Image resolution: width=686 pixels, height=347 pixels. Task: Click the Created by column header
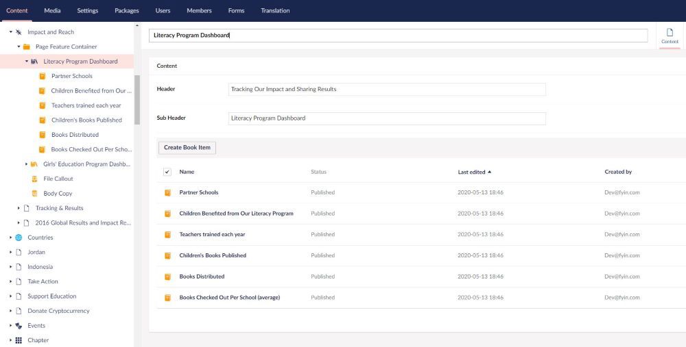click(618, 172)
